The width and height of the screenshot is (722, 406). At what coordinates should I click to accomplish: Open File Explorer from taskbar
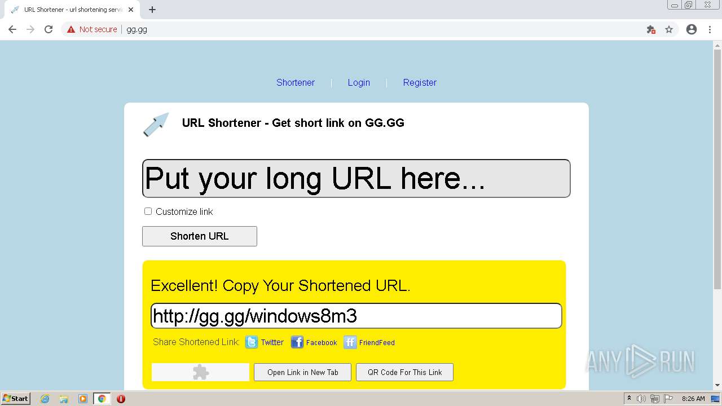pos(64,399)
